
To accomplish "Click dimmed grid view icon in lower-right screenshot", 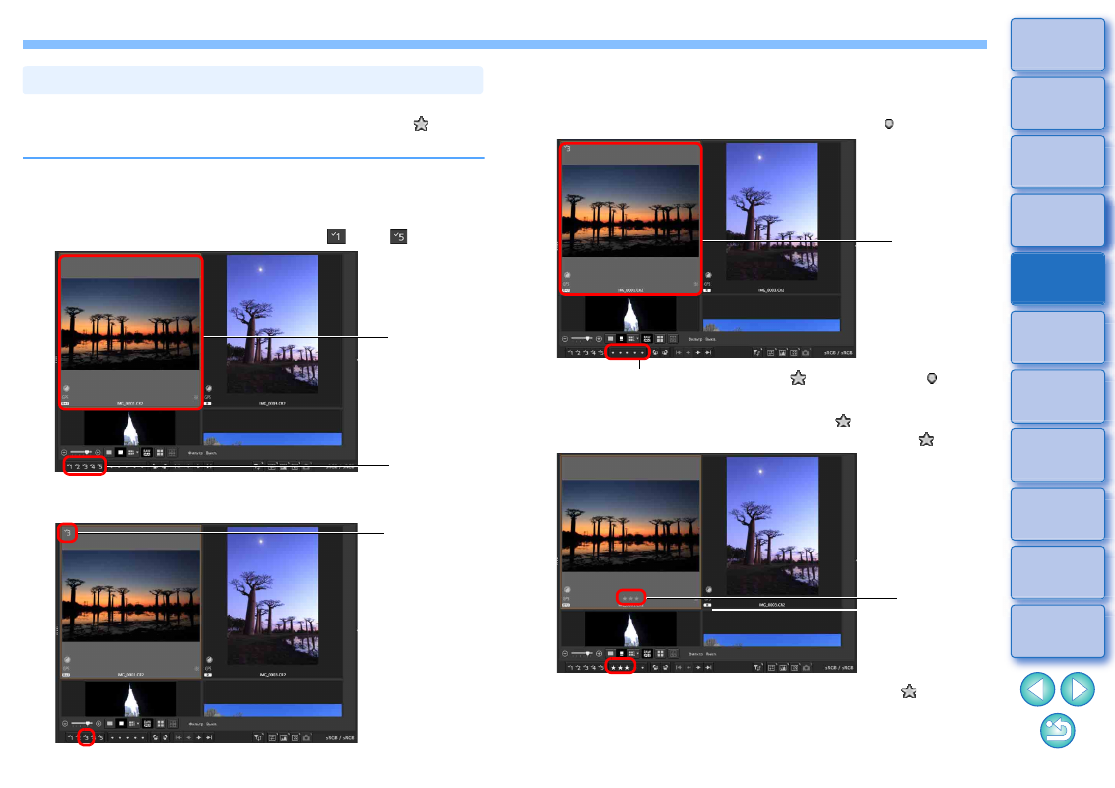I will (674, 654).
